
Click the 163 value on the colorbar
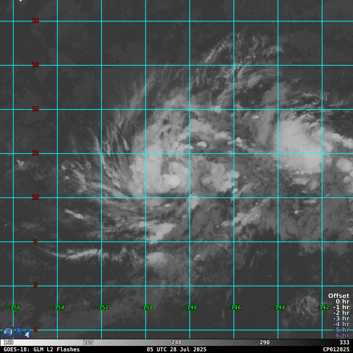[x=8, y=342]
